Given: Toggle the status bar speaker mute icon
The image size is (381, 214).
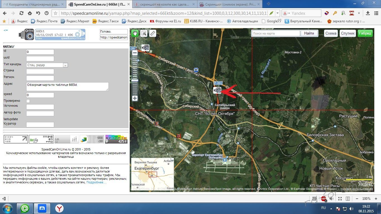Looking at the screenshot, I should [x=332, y=199].
